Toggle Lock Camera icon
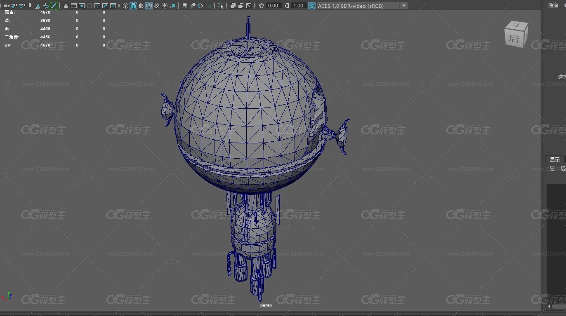 (14, 6)
